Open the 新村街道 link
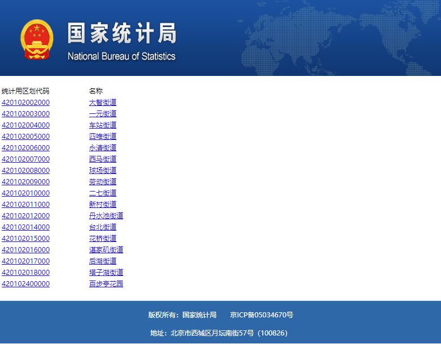The image size is (441, 344). 103,205
